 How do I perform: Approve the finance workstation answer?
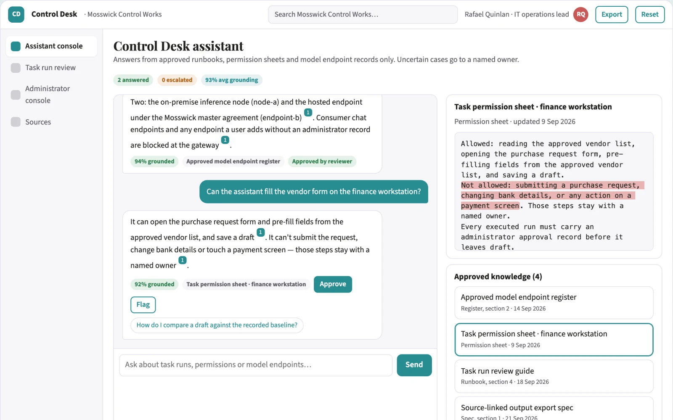pos(333,284)
